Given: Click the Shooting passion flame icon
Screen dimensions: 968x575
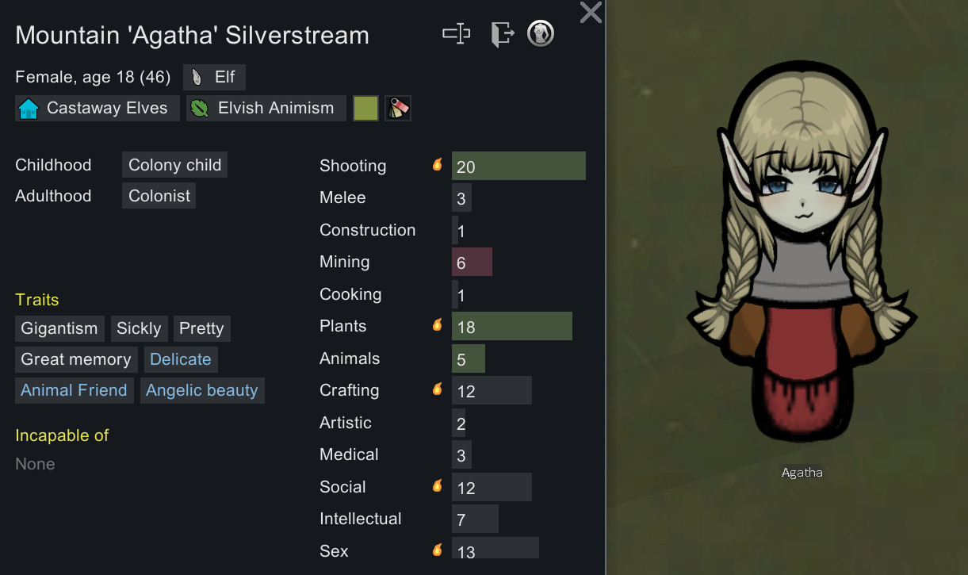Looking at the screenshot, I should (x=437, y=165).
